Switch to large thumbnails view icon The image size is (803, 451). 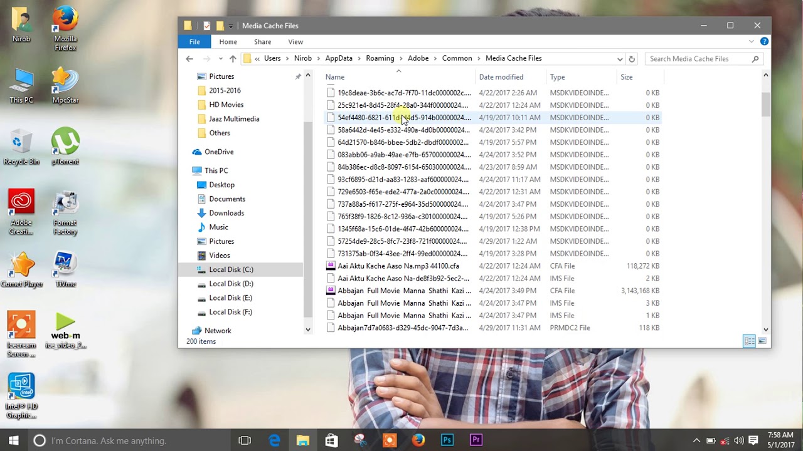coord(762,341)
